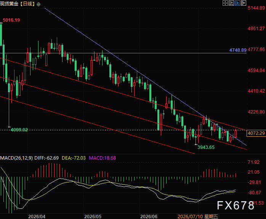Image resolution: width=266 pixels, height=219 pixels.
Task: Select the 4748.89 horizontal line label
Action: tap(238, 50)
